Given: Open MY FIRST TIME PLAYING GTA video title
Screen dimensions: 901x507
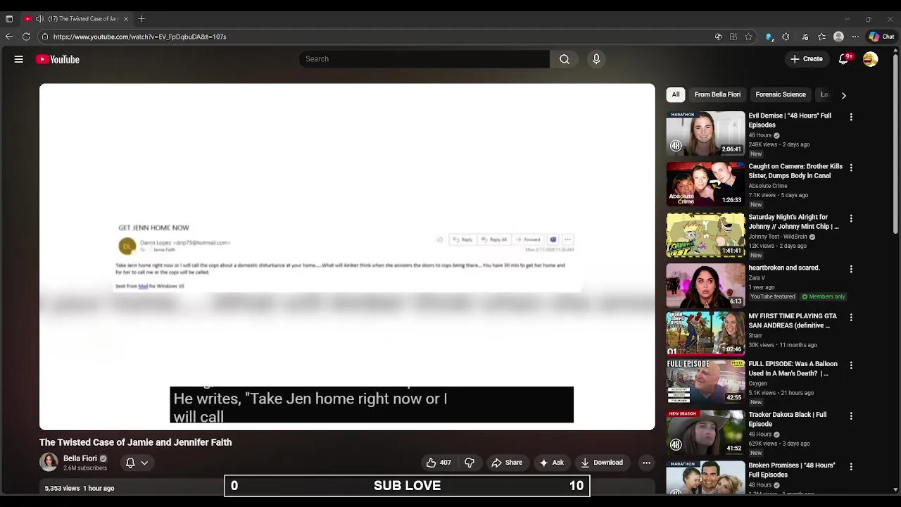Looking at the screenshot, I should tap(792, 321).
